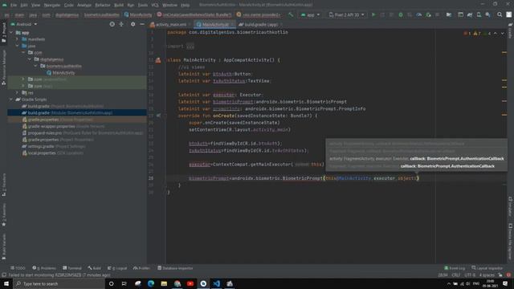Click the Make Project hammer icon
The image size is (514, 289).
[291, 14]
